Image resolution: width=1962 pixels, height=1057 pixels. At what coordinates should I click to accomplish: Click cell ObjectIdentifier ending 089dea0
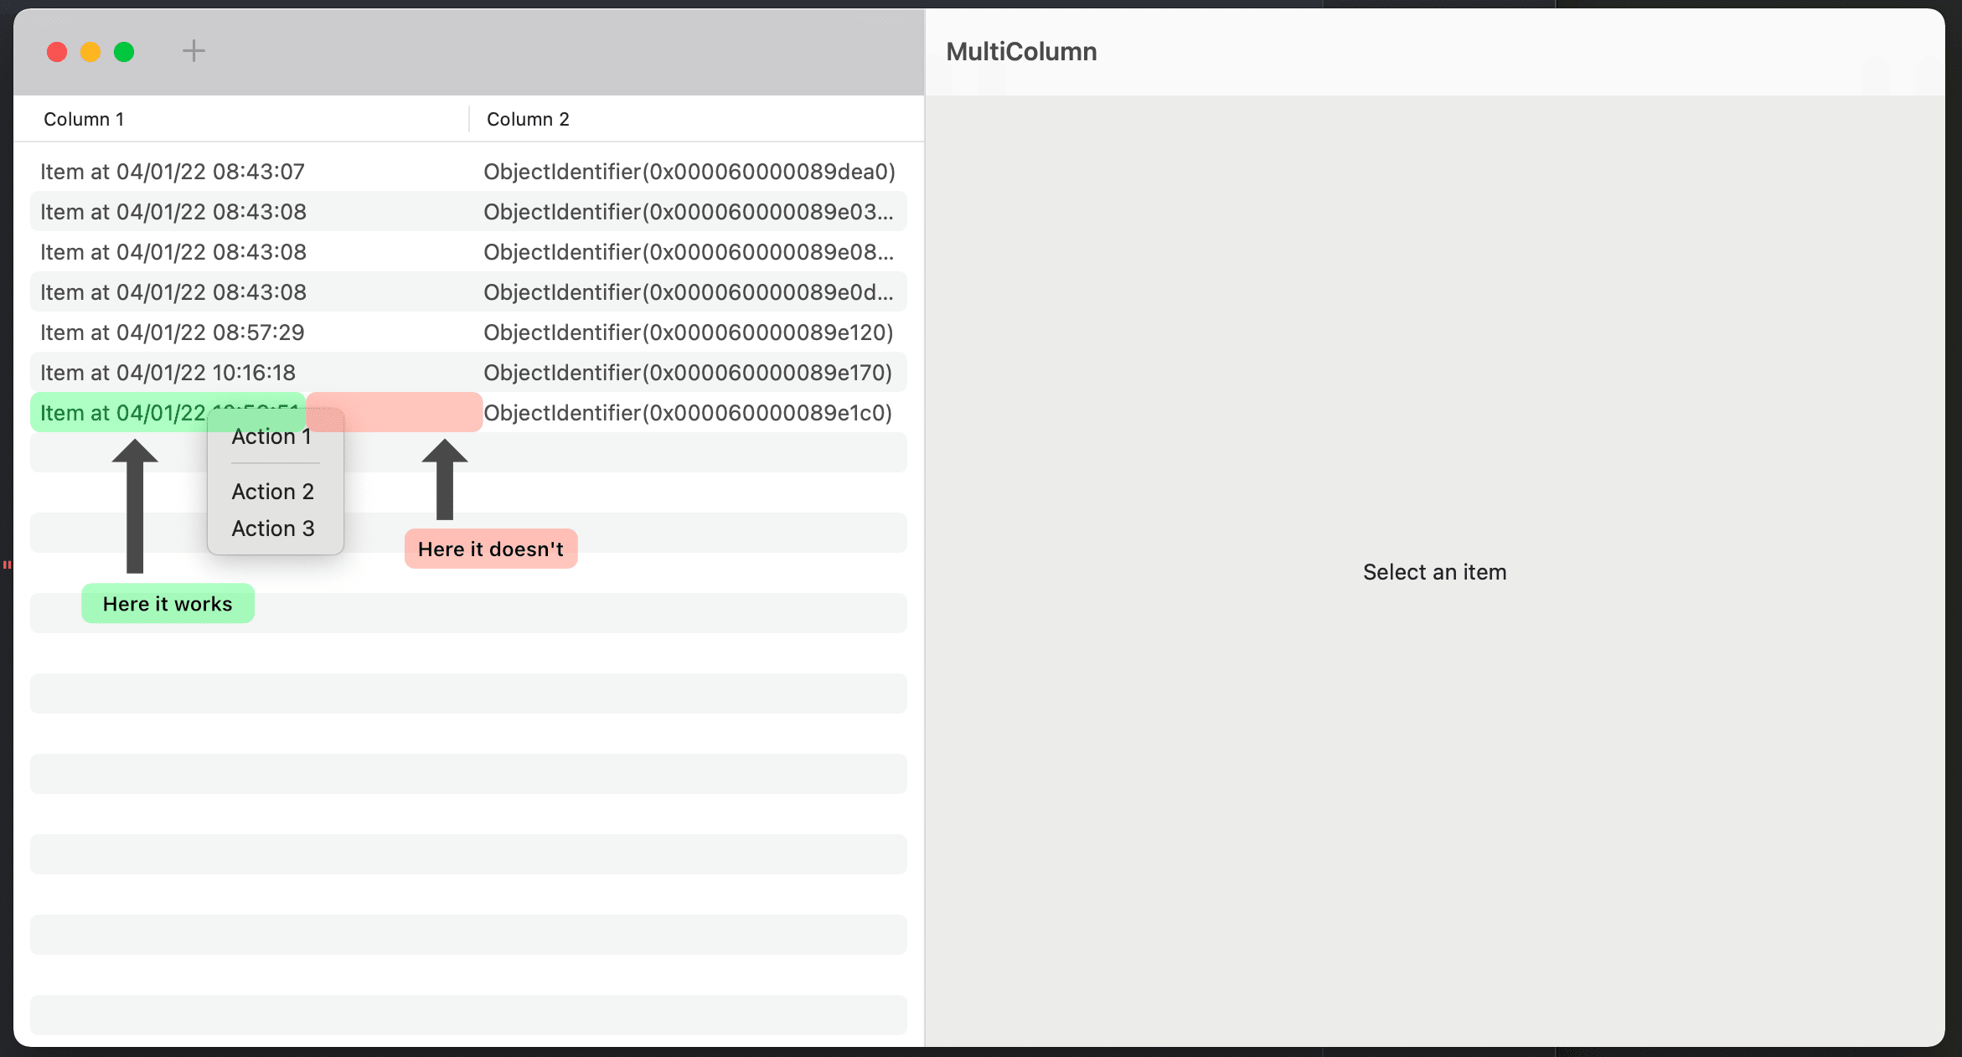pyautogui.click(x=689, y=172)
